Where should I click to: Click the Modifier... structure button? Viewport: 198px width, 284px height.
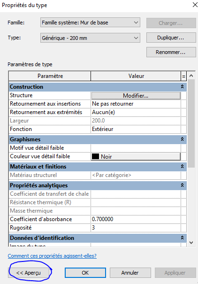tap(136, 96)
